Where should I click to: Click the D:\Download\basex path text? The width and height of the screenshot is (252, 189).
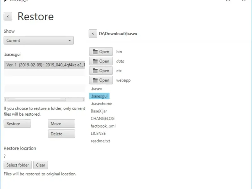(118, 34)
